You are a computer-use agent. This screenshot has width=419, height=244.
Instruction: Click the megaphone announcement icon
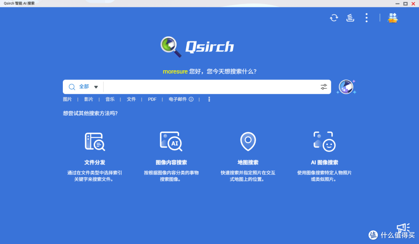403,227
